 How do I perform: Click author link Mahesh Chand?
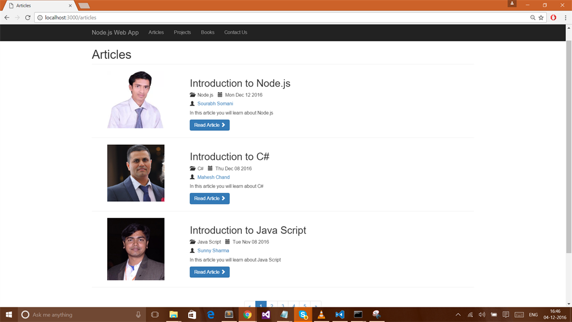click(x=213, y=177)
